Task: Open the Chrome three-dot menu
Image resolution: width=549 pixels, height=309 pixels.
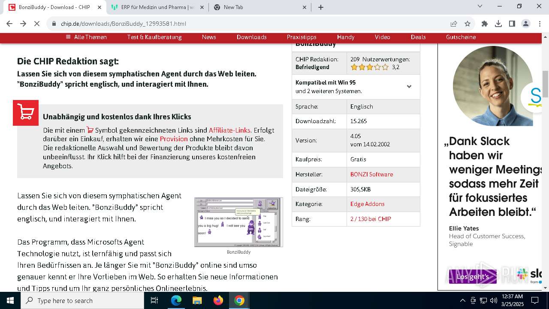Action: tap(540, 24)
